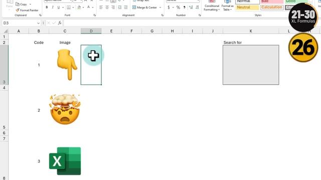Open Format as Table menu
The width and height of the screenshot is (321, 180).
coord(227,5)
